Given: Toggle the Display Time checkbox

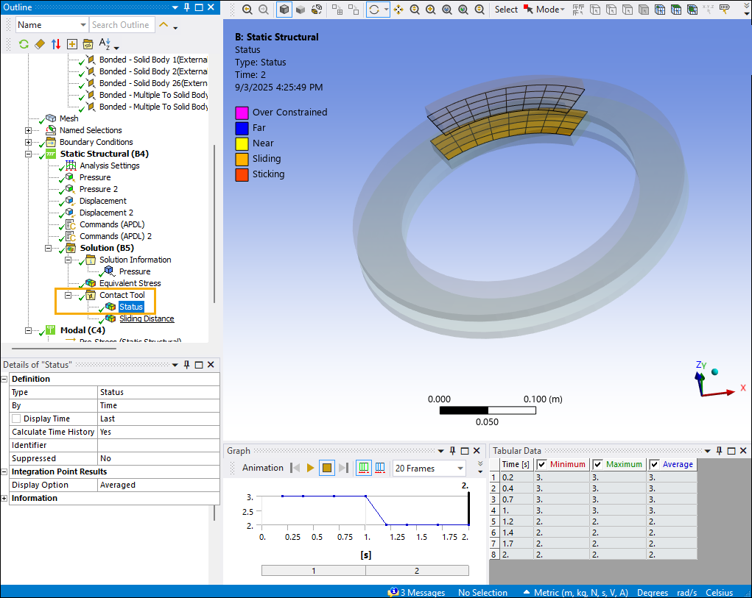Looking at the screenshot, I should click(x=16, y=419).
